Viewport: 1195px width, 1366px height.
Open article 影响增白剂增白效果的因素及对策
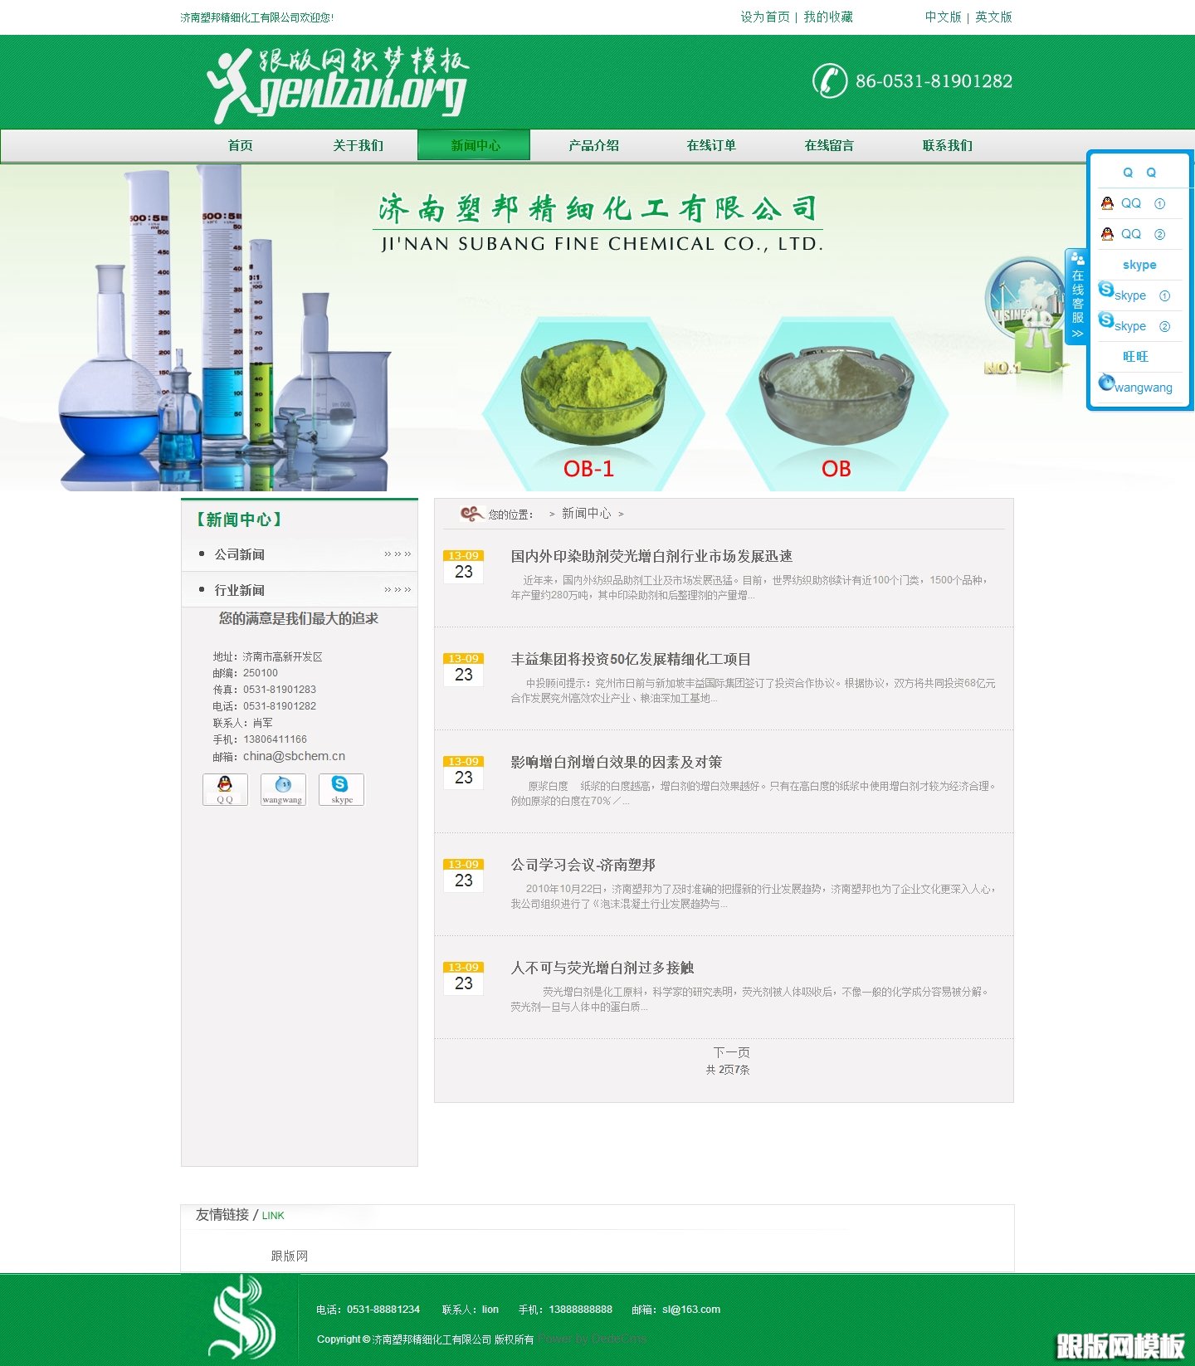click(x=617, y=762)
